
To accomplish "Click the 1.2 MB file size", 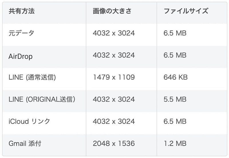I will pos(175,143).
